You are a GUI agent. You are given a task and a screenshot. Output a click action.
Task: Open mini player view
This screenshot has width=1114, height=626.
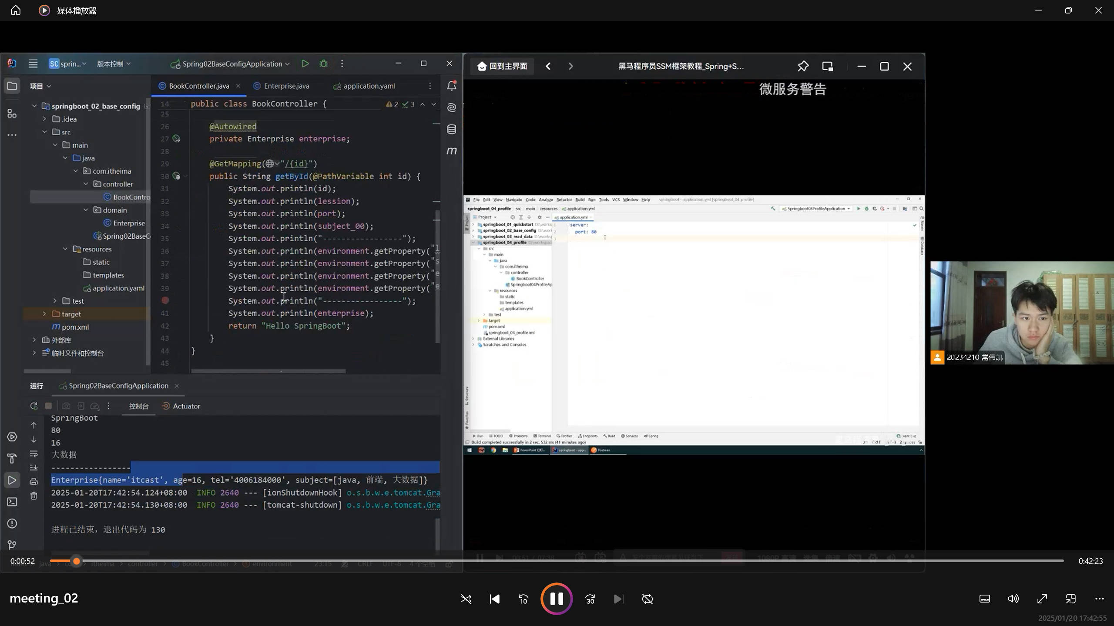click(1070, 599)
